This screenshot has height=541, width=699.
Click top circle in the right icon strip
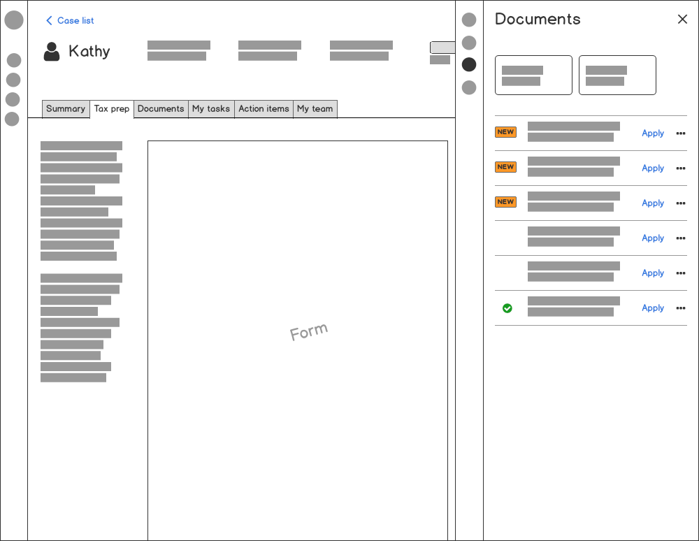pos(469,20)
